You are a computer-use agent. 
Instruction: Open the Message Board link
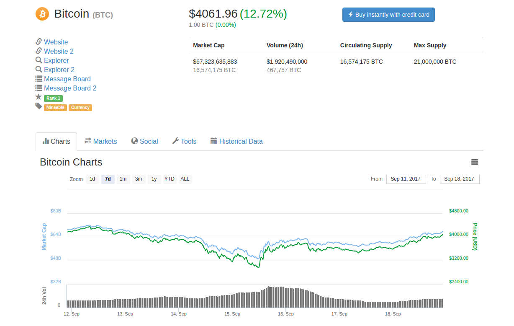click(x=67, y=79)
